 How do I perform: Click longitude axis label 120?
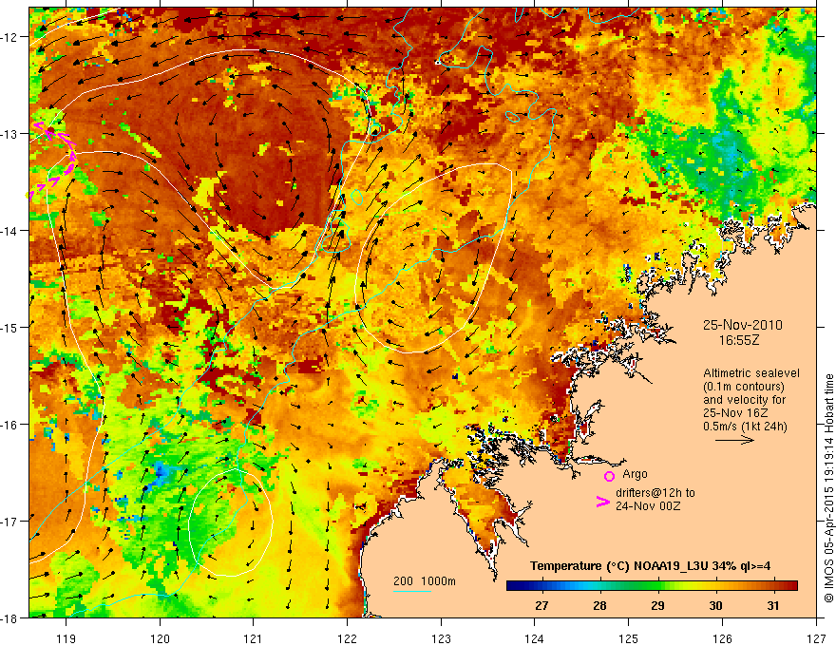(x=160, y=638)
